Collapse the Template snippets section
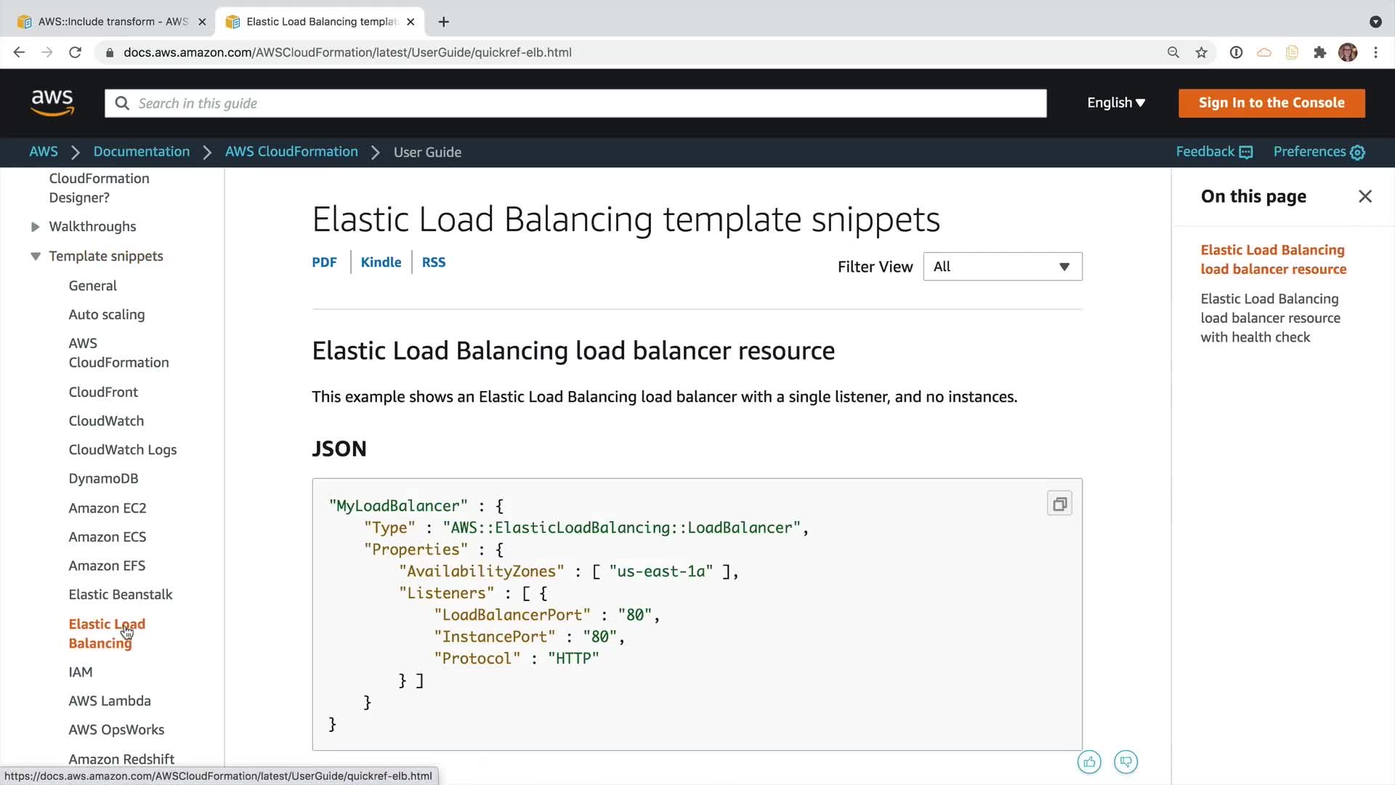1395x785 pixels. 35,257
